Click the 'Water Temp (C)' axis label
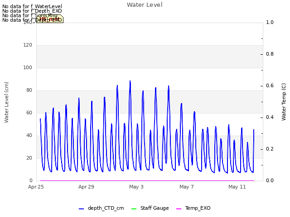Viewport: 290px width, 217px height. click(x=284, y=102)
